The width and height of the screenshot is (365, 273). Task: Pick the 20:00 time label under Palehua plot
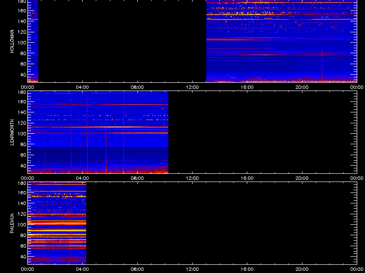point(302,269)
